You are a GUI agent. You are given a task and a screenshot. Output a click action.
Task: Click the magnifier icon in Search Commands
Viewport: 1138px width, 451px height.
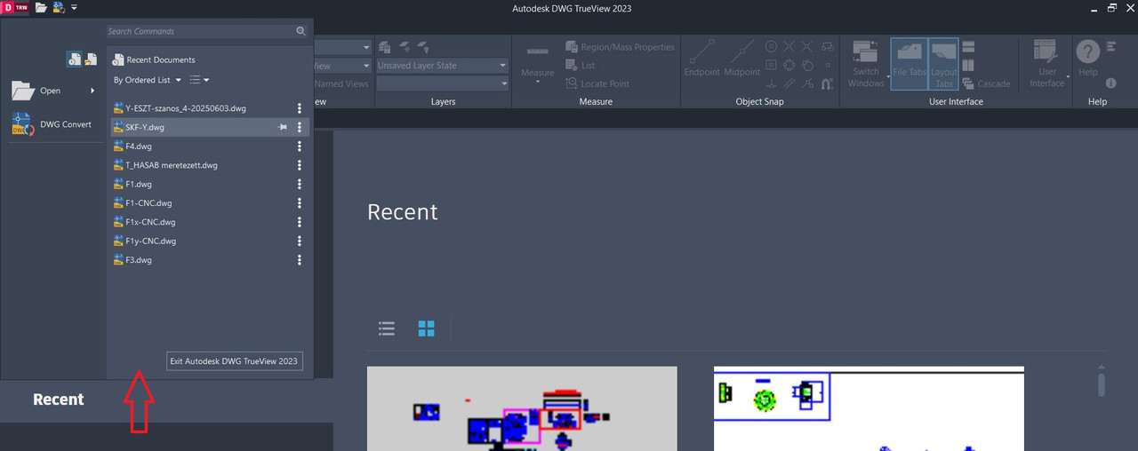point(301,31)
